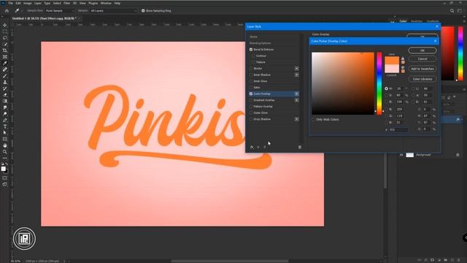Select the Pen tool
The height and width of the screenshot is (263, 467).
[x=5, y=120]
